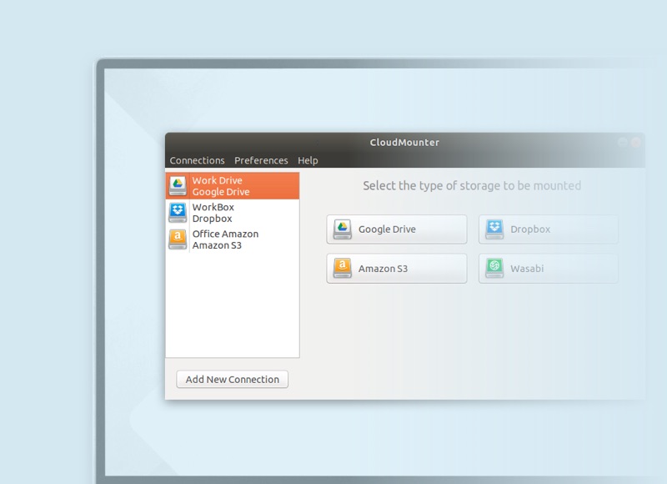
Task: Click the Dropbox icon beside WorkBox
Action: click(x=178, y=213)
